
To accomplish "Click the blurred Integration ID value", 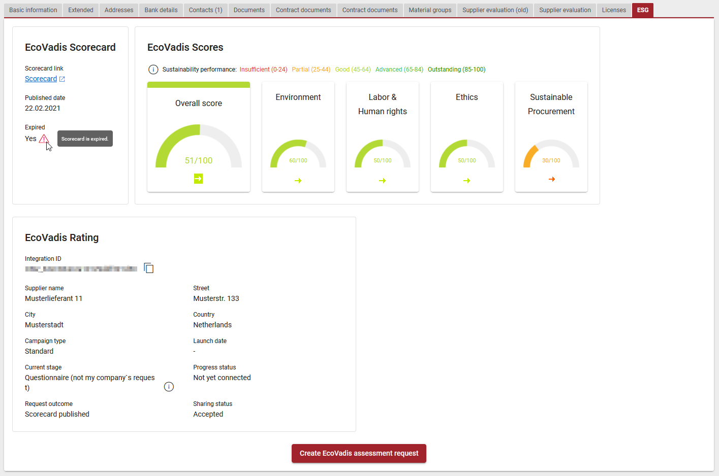I will pyautogui.click(x=81, y=269).
